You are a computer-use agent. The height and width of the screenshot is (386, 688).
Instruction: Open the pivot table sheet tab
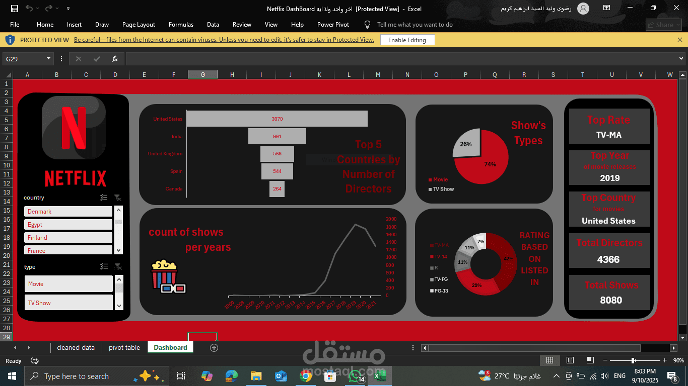pyautogui.click(x=124, y=347)
